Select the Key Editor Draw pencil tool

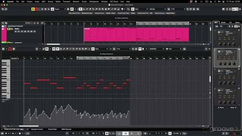click(64, 49)
